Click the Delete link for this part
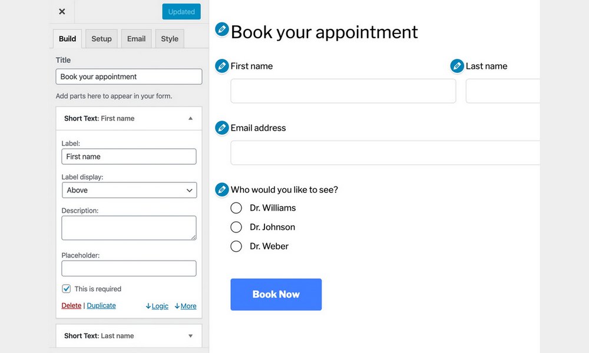589x353 pixels. tap(71, 305)
